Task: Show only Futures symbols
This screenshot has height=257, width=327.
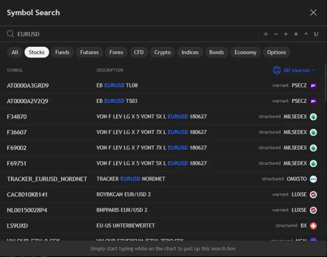Action: [89, 52]
